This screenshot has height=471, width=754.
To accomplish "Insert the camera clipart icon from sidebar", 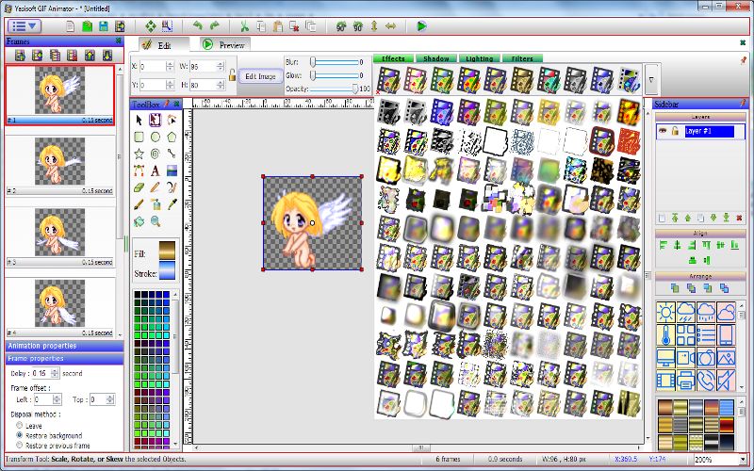I will click(x=706, y=358).
